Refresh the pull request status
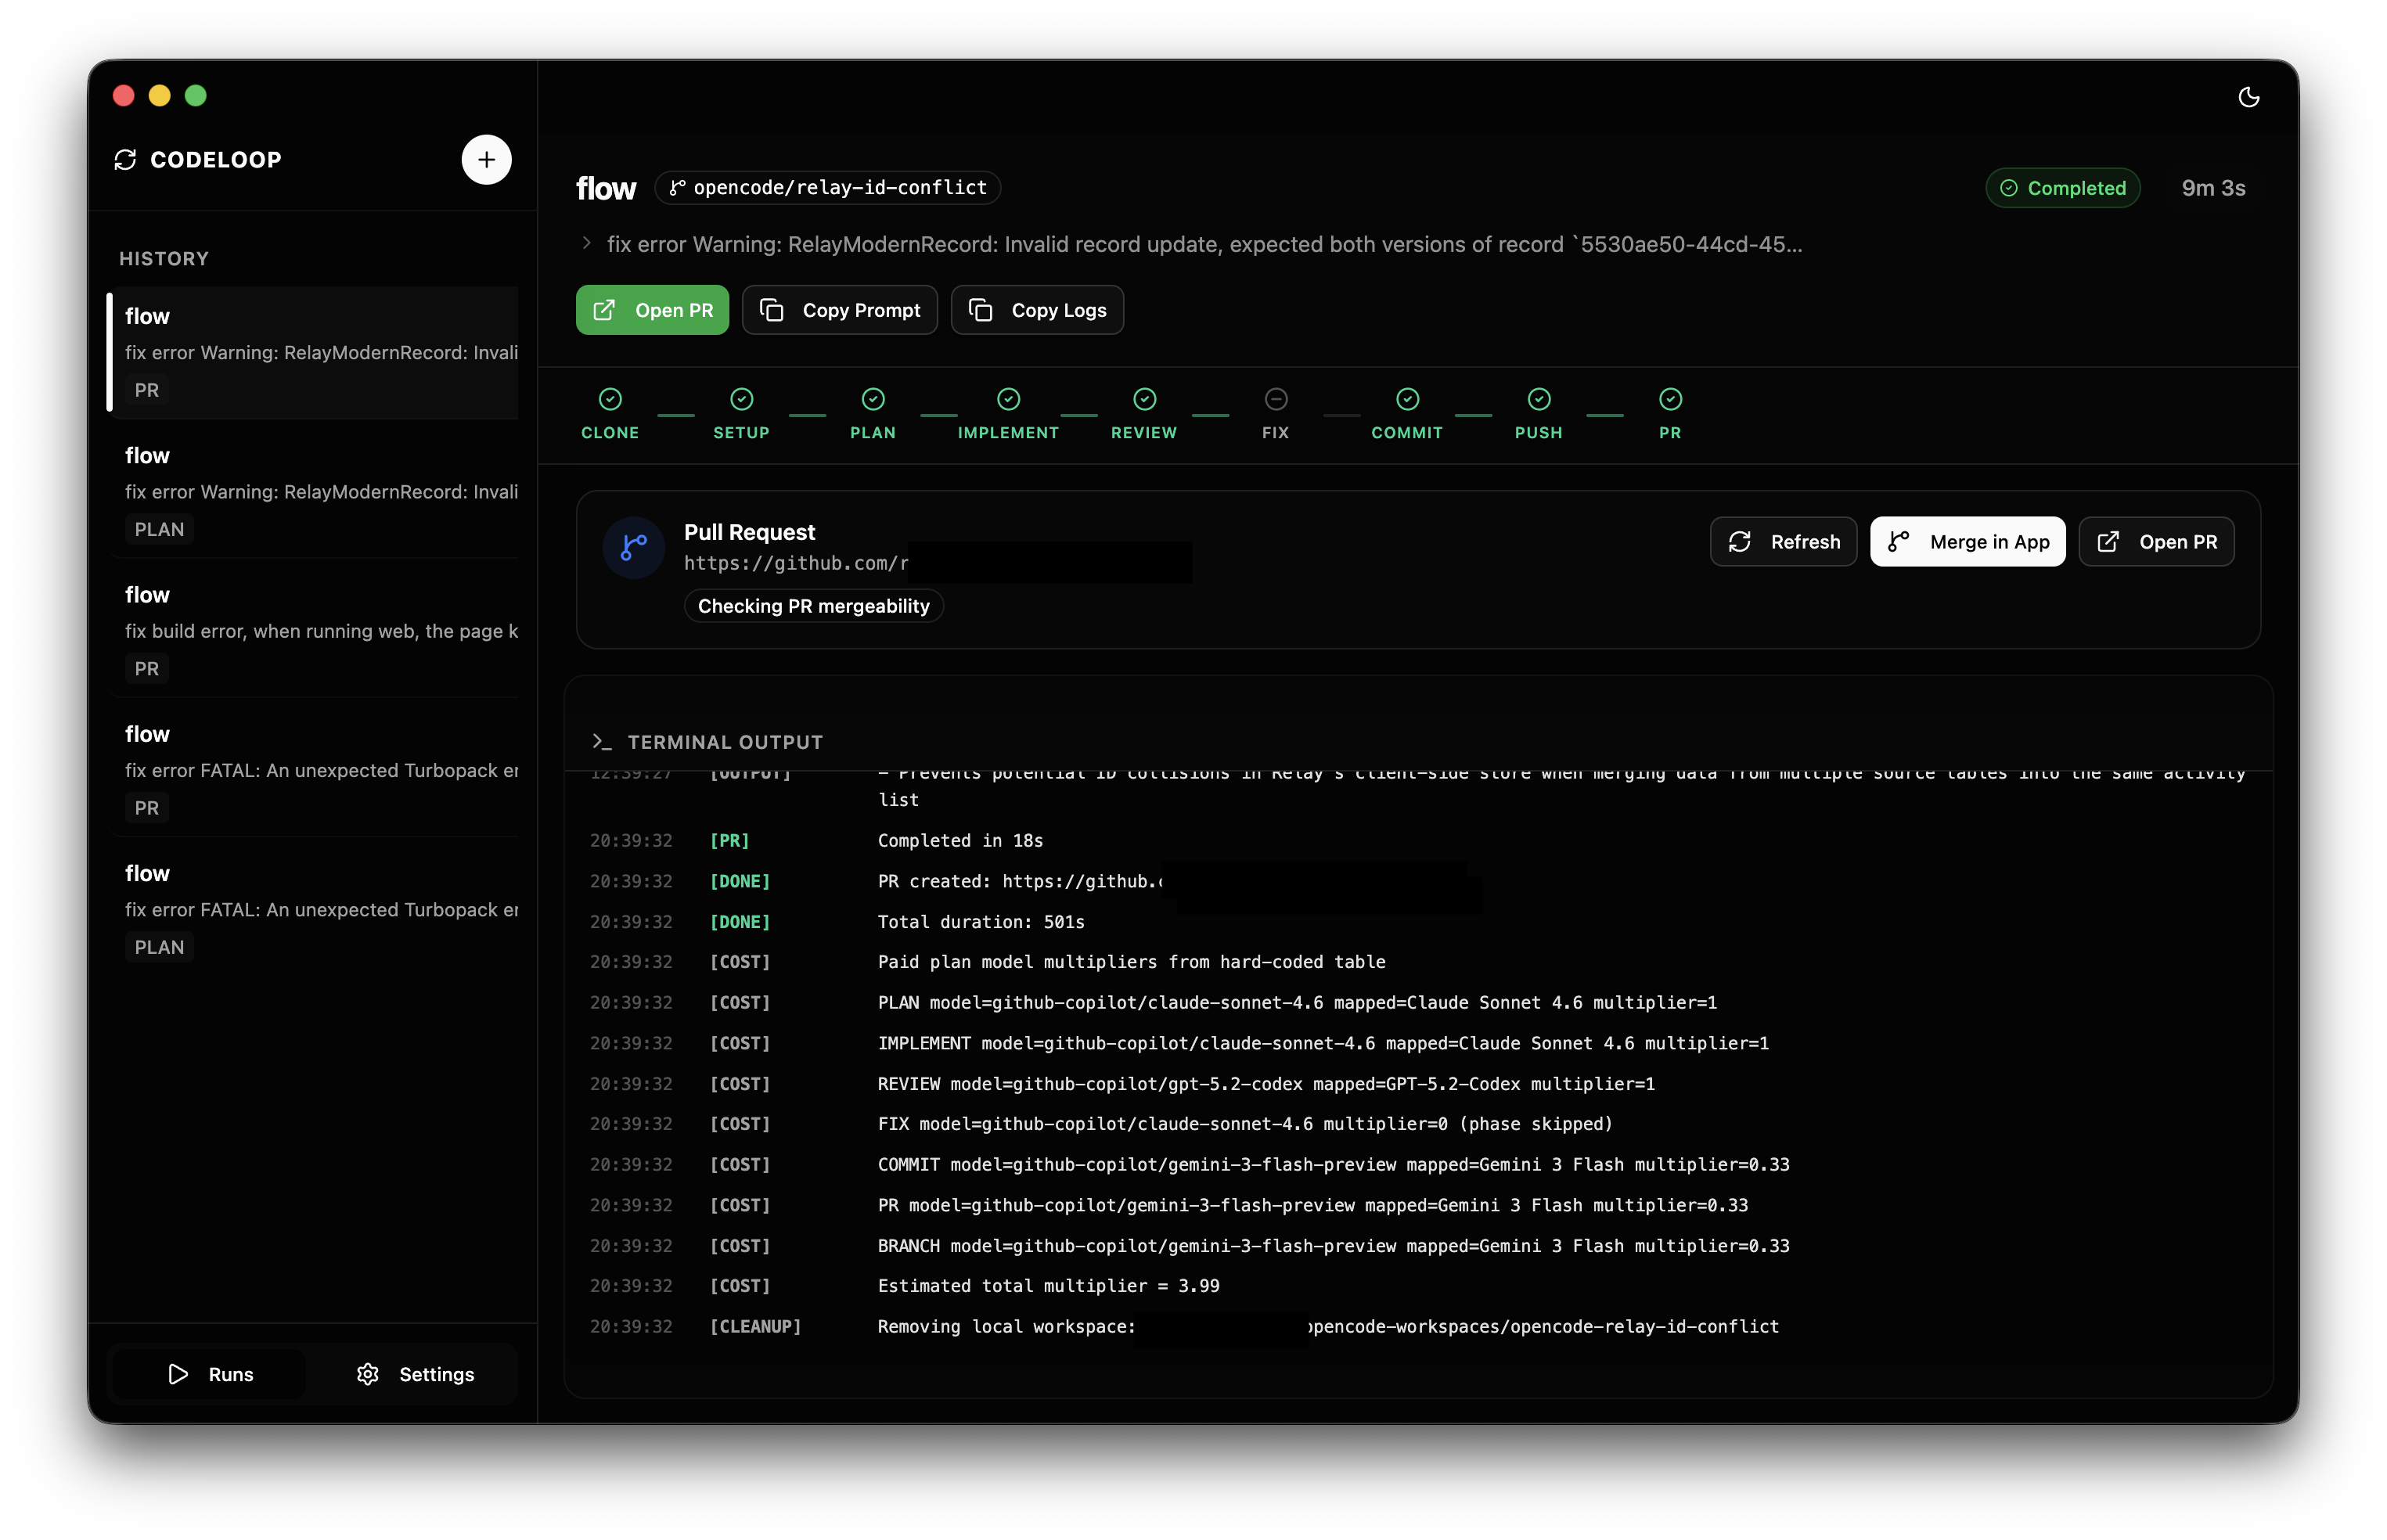This screenshot has width=2387, height=1540. tap(1783, 542)
